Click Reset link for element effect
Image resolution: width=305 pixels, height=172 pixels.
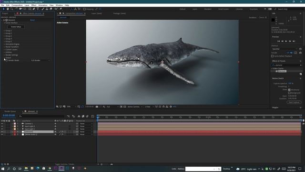32,20
